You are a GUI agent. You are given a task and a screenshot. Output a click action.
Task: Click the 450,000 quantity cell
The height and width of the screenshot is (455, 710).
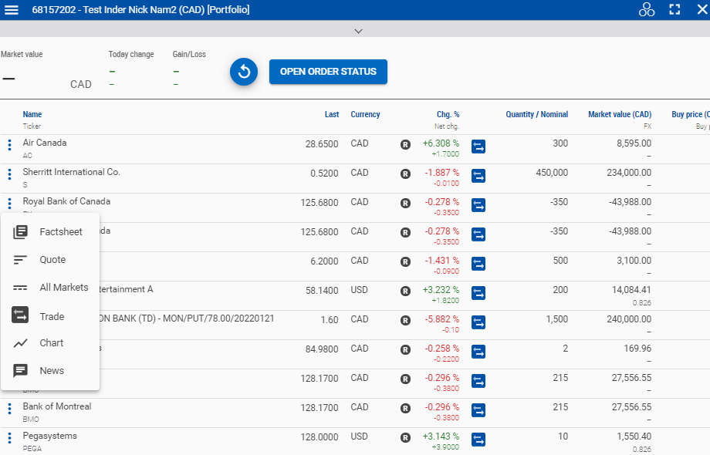[x=552, y=173]
